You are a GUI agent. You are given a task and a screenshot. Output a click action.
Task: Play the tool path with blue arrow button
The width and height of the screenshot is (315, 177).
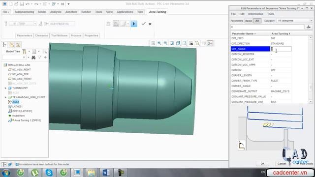tap(134, 24)
